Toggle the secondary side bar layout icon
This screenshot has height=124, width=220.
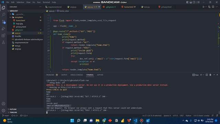point(194,2)
